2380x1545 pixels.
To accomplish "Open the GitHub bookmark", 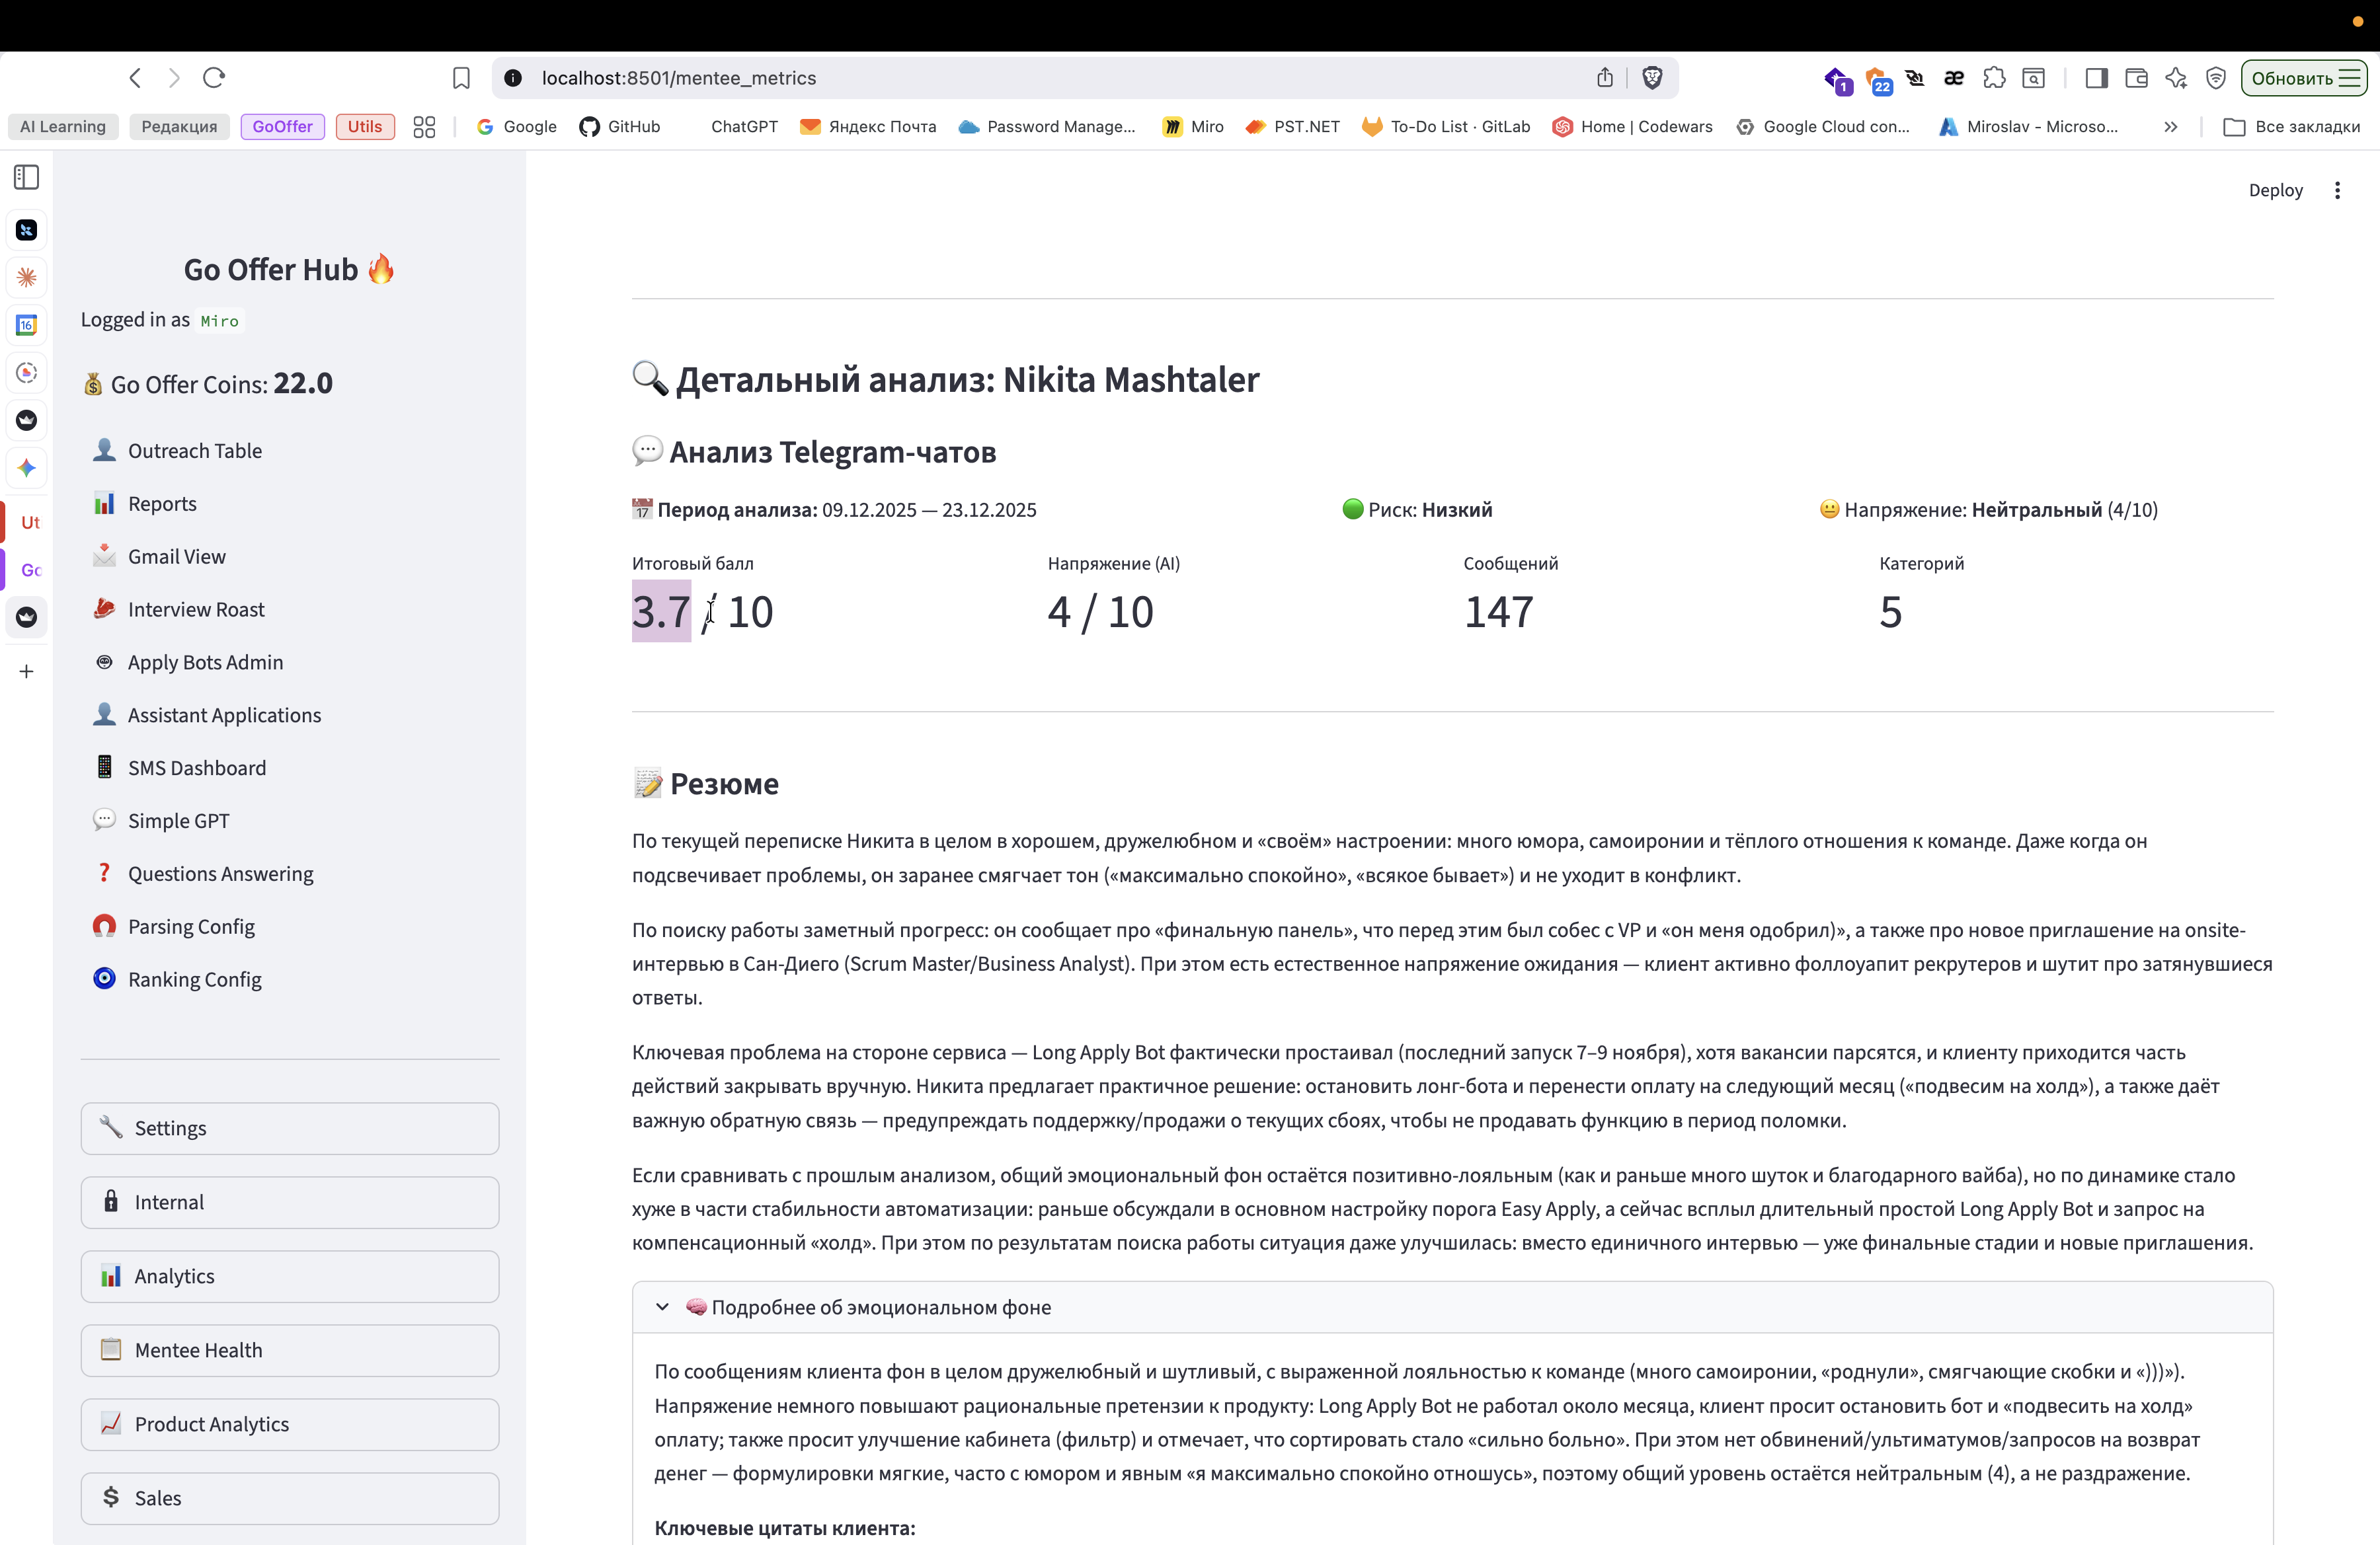I will tap(620, 127).
